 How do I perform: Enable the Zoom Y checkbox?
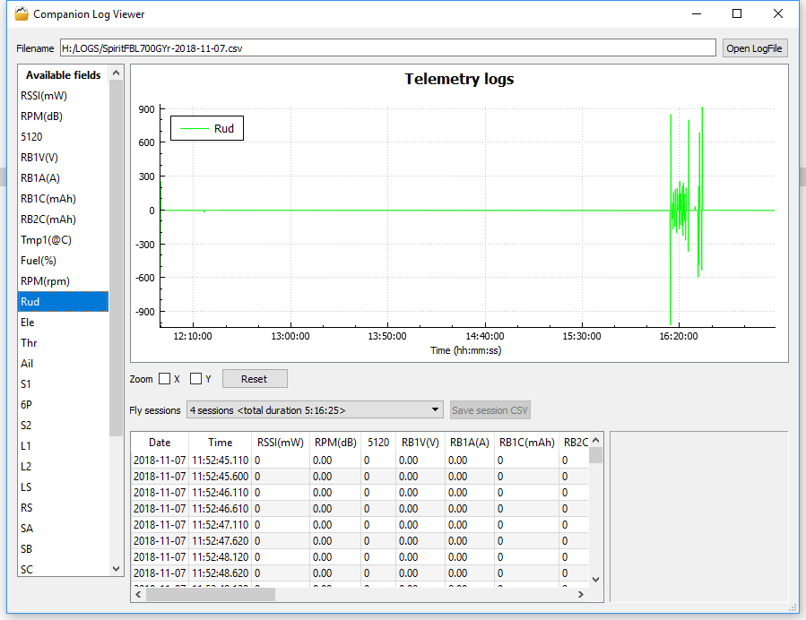(x=195, y=379)
